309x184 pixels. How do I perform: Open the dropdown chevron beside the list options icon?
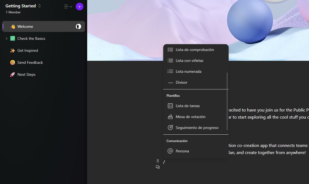point(71,6)
